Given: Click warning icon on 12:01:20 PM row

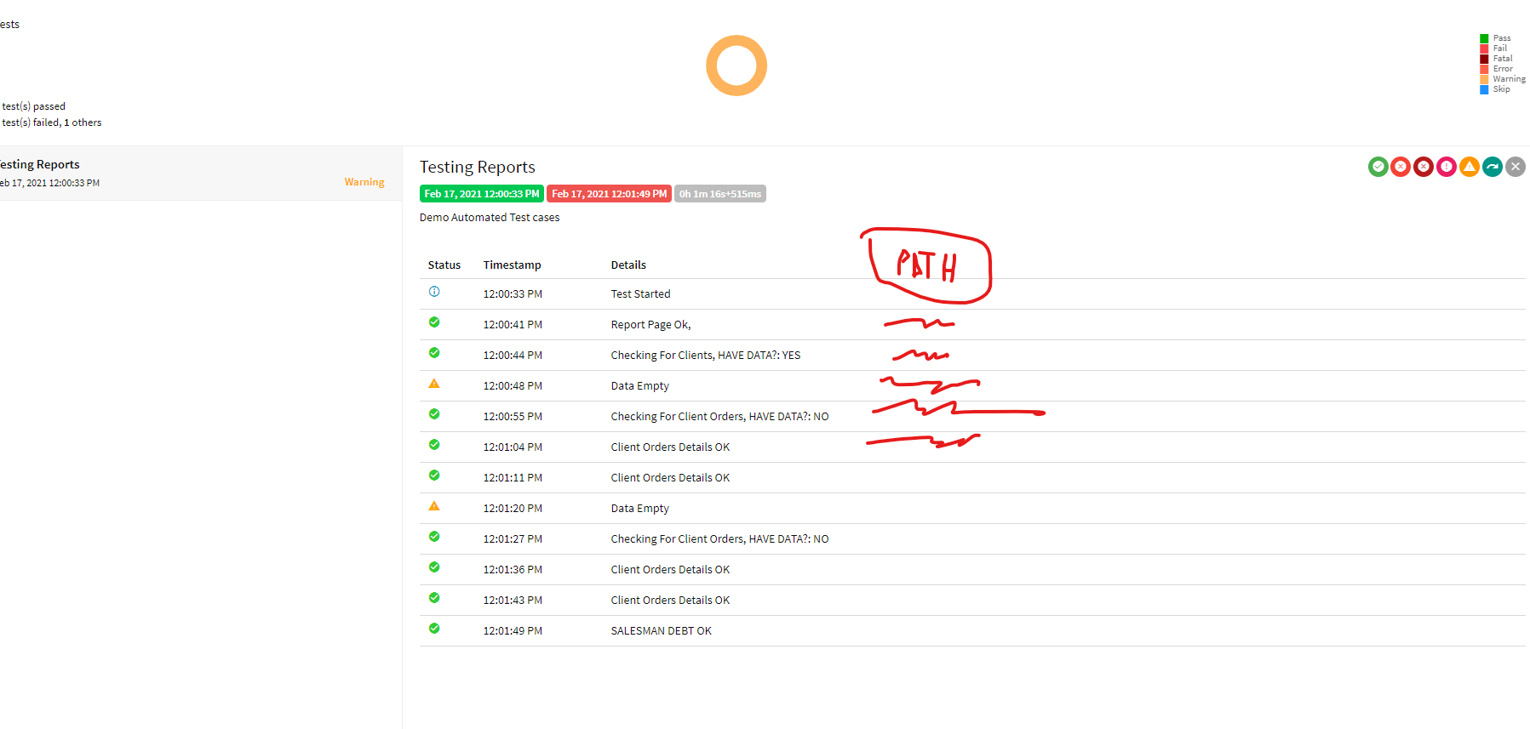Looking at the screenshot, I should [x=434, y=506].
